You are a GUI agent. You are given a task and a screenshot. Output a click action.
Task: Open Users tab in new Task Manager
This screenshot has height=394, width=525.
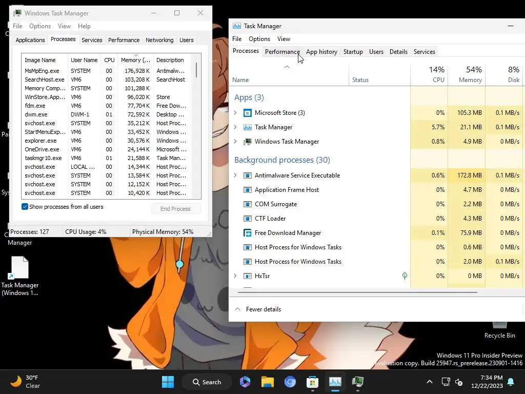click(x=376, y=52)
